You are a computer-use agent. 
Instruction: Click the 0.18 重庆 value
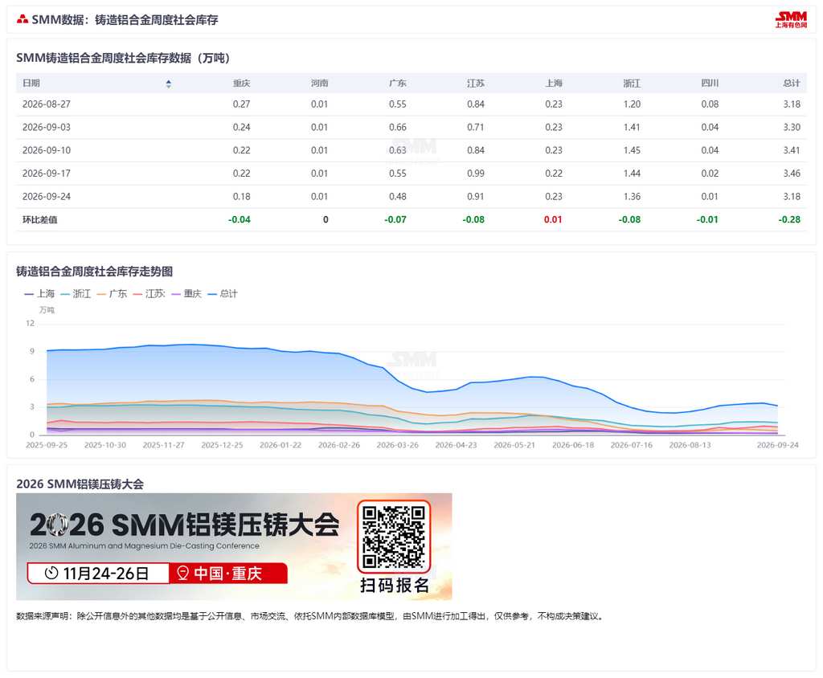pyautogui.click(x=241, y=197)
